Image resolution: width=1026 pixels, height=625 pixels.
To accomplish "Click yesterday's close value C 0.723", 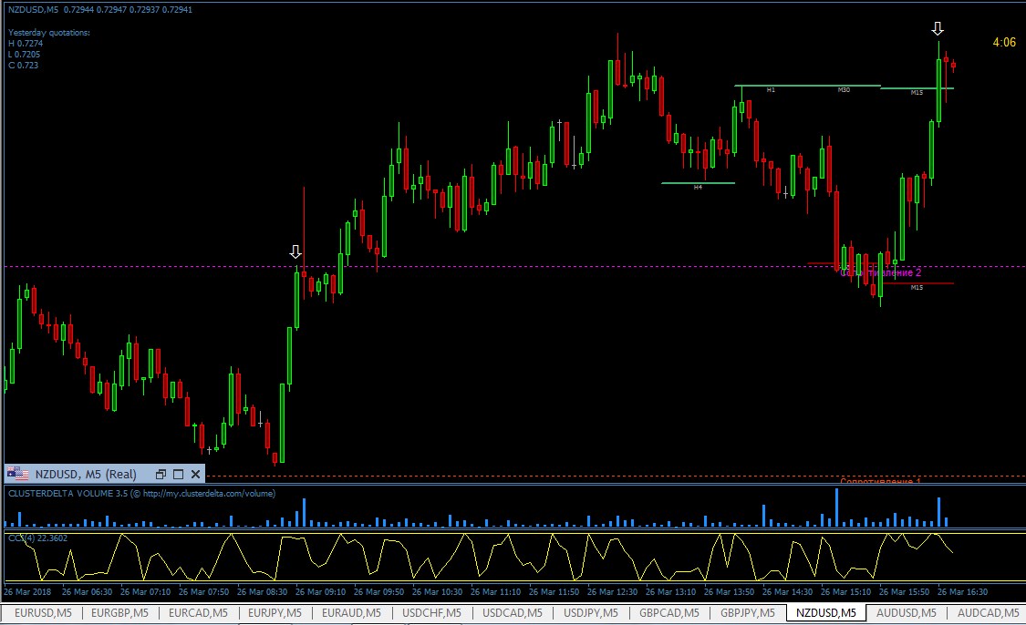I will pos(23,66).
